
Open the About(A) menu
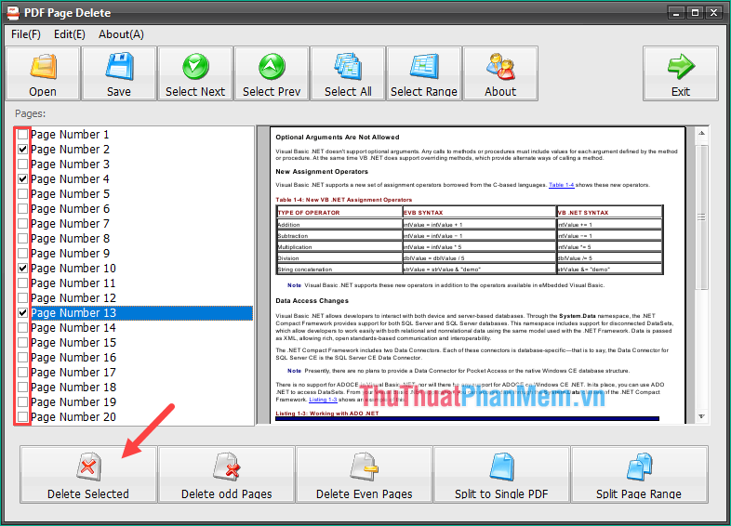[121, 34]
